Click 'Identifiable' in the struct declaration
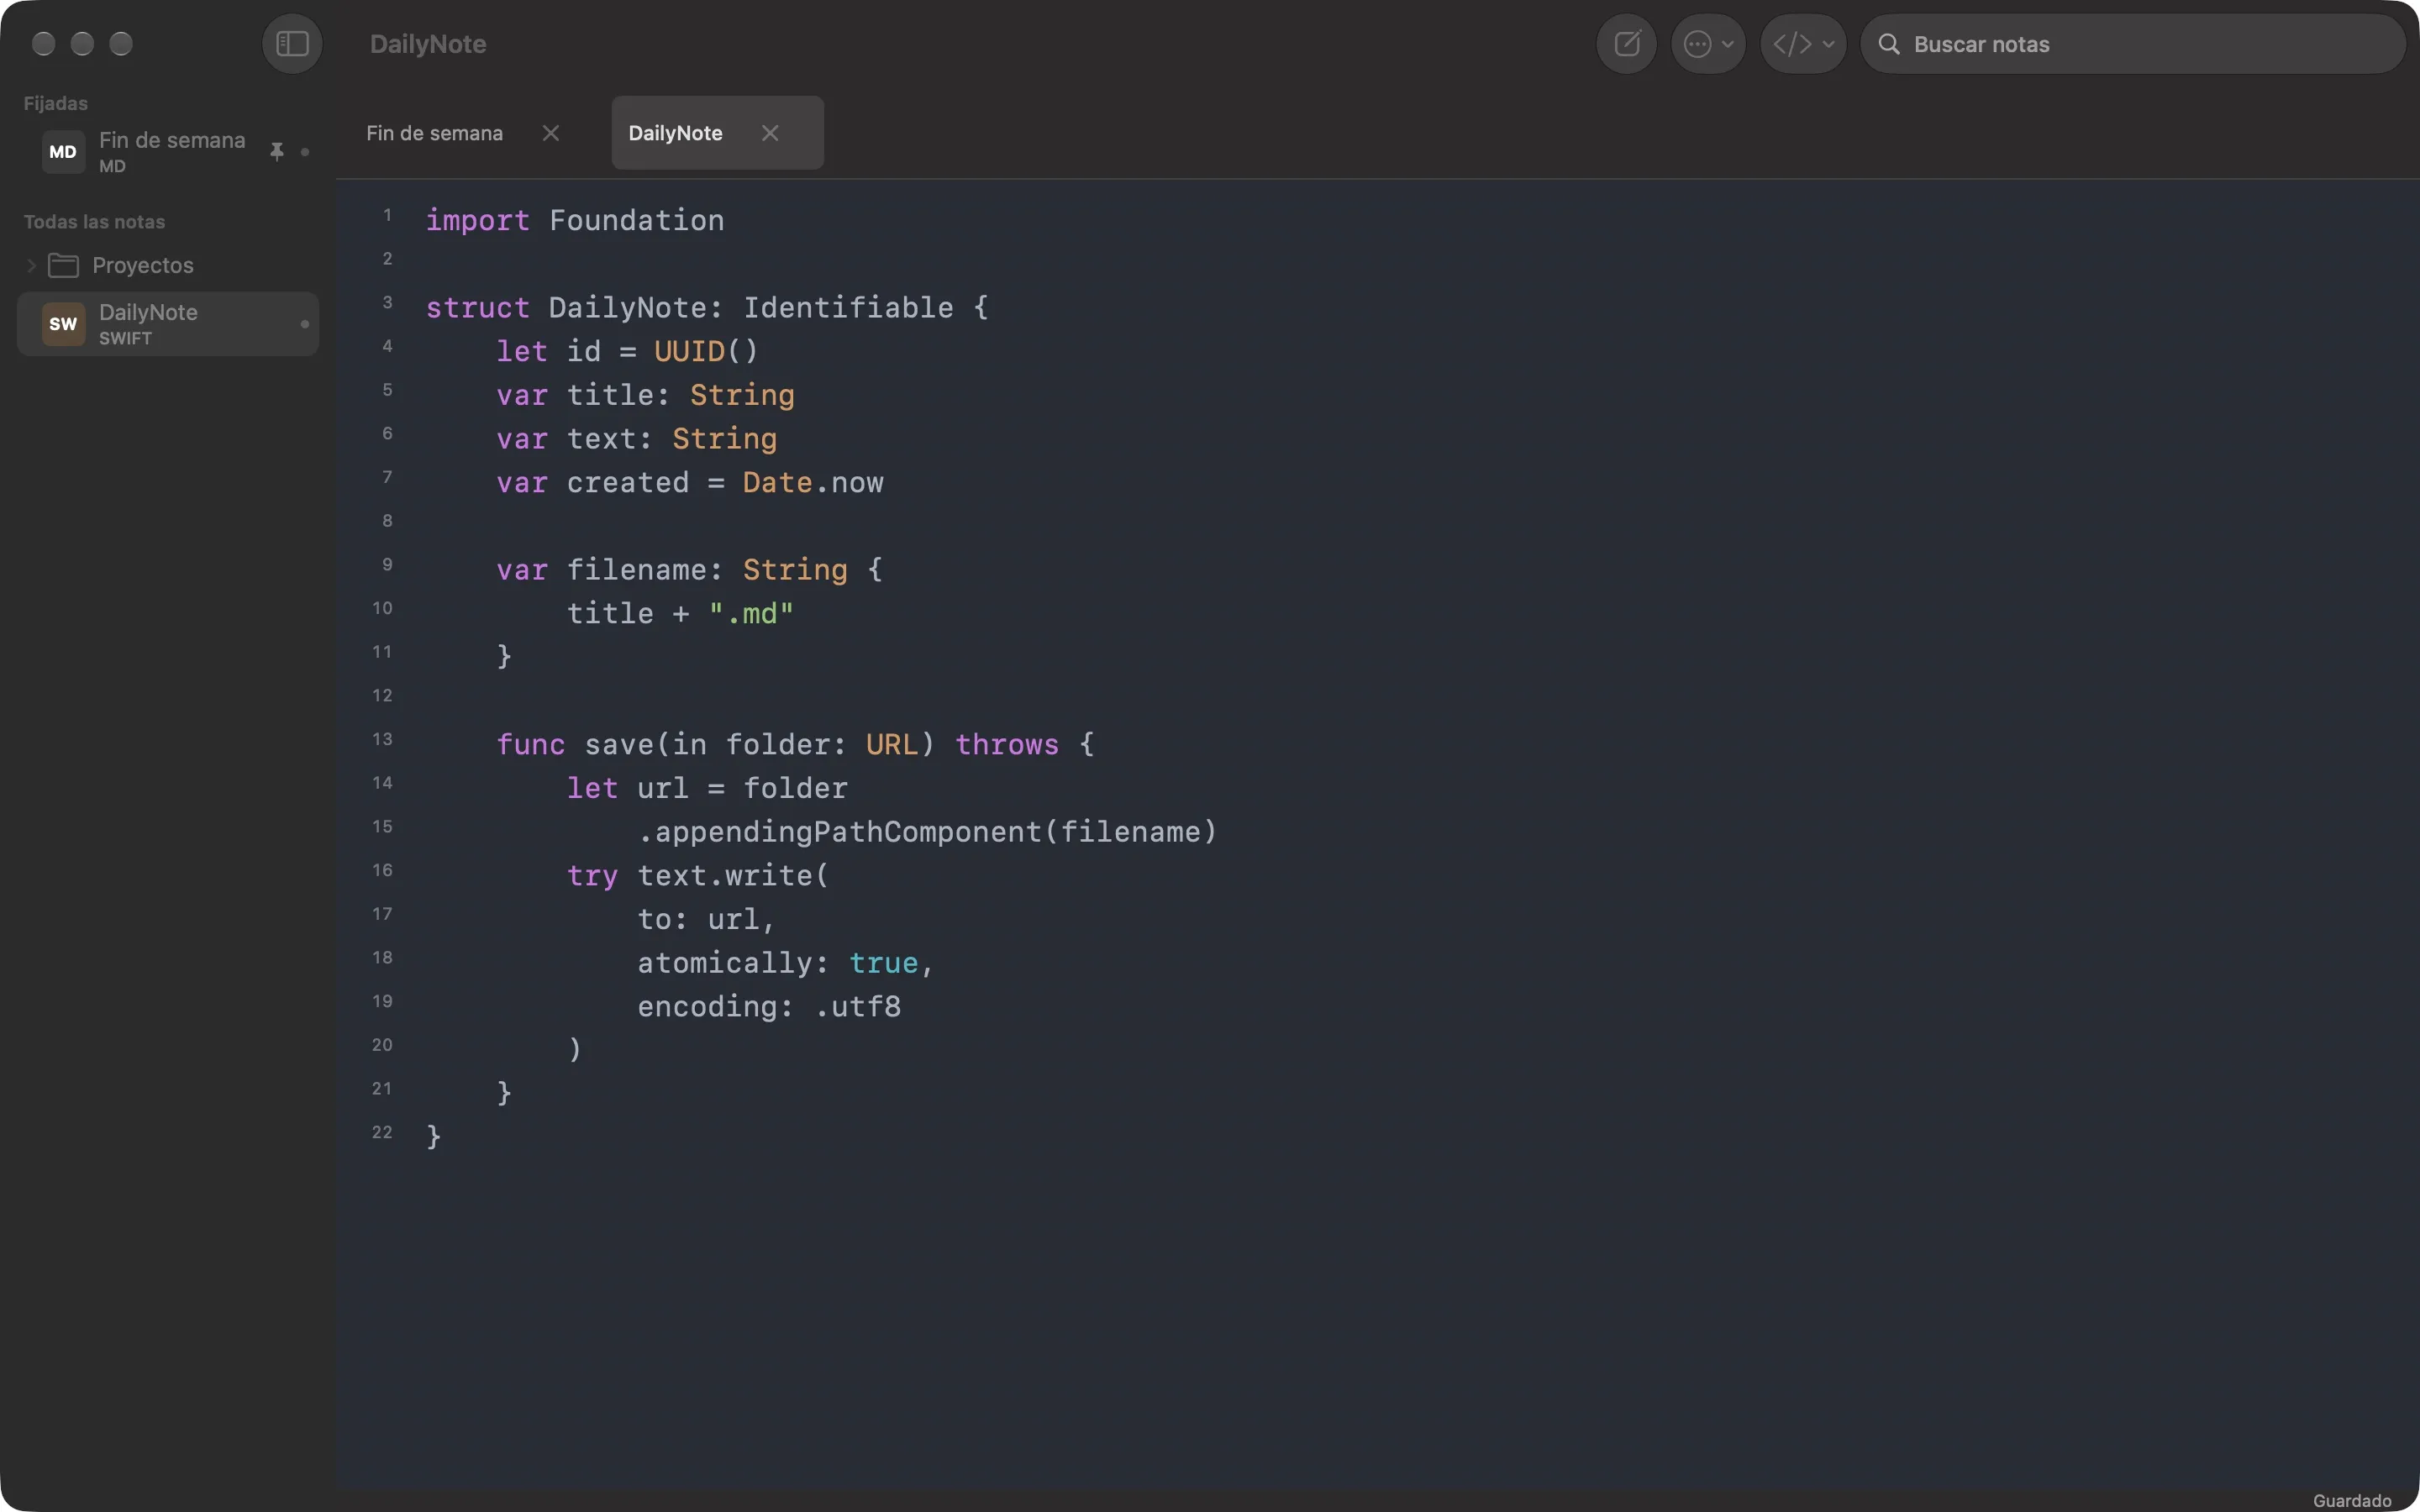The width and height of the screenshot is (2420, 1512). [x=848, y=308]
